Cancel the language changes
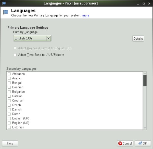Viewport: 153px width, 149px height. pyautogui.click(x=125, y=143)
